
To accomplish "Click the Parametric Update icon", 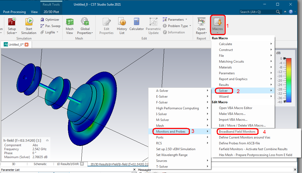I will [x=154, y=22].
